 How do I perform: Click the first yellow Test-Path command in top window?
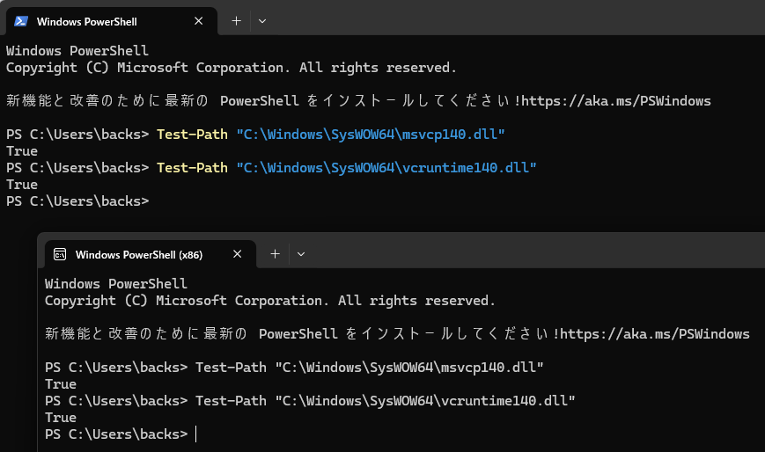[192, 135]
